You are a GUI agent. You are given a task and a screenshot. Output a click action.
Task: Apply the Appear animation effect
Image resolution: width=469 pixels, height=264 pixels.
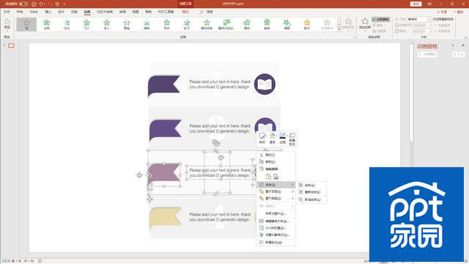coord(47,24)
